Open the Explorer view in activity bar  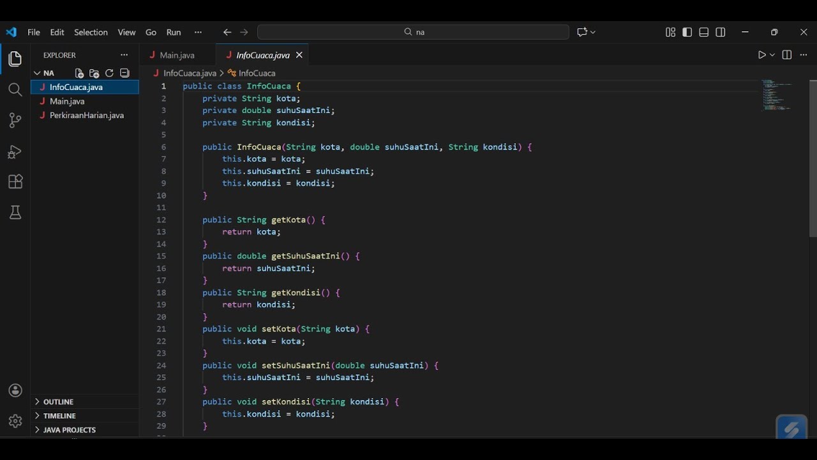pyautogui.click(x=15, y=59)
